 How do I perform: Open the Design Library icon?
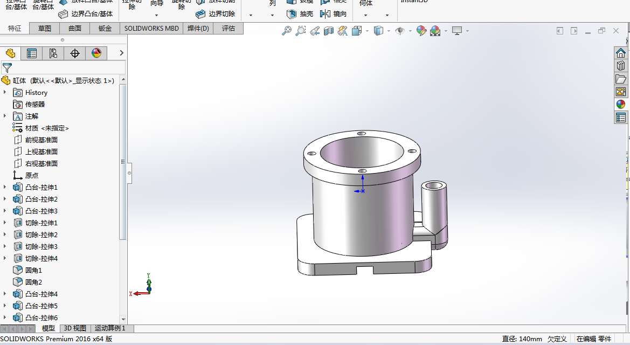(x=621, y=66)
